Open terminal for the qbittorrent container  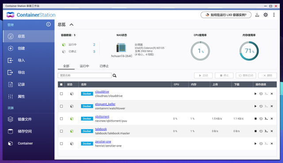click(x=266, y=119)
